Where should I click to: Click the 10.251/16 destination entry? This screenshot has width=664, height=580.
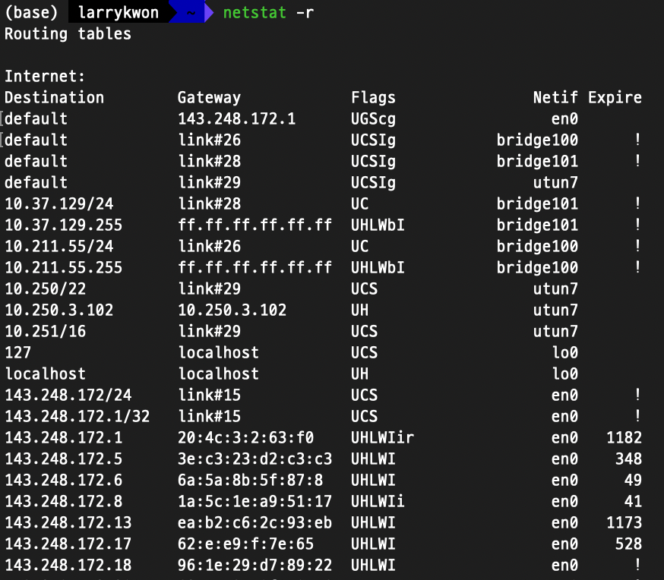(x=46, y=331)
